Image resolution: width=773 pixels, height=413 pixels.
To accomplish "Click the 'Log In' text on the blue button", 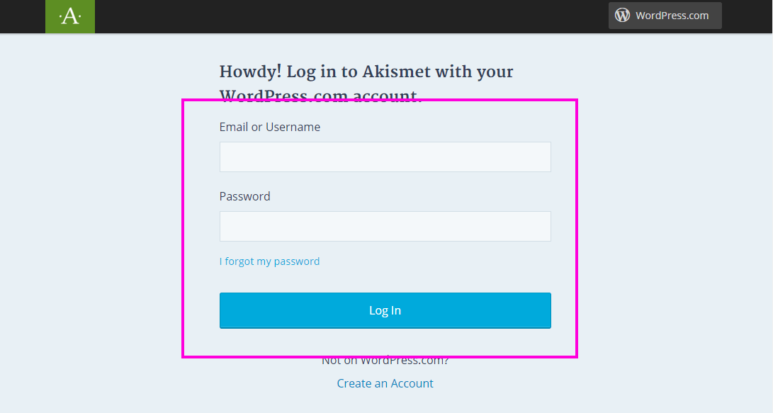I will click(x=385, y=310).
